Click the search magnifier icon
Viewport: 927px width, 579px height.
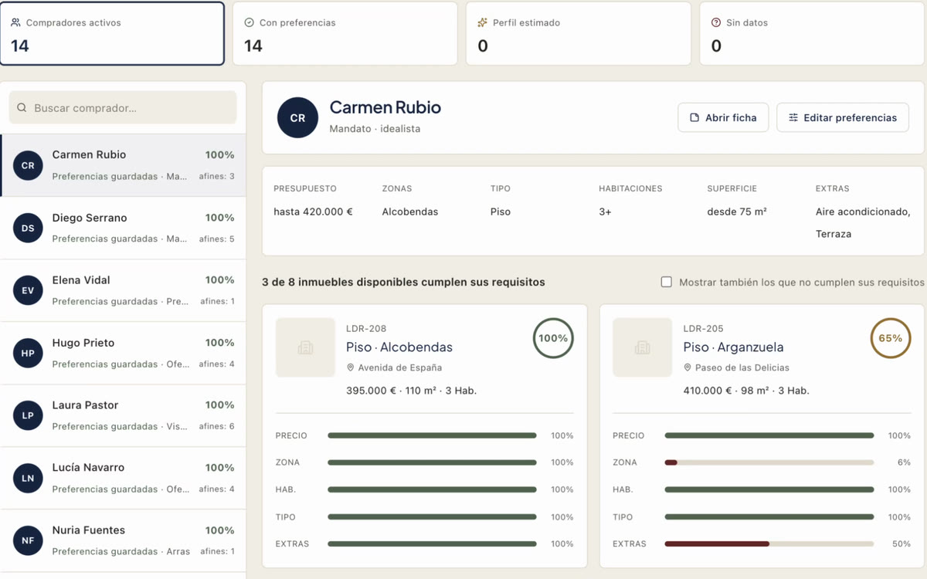pyautogui.click(x=22, y=108)
